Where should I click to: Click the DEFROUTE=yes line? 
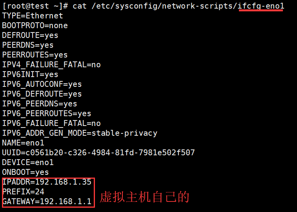tap(30, 35)
